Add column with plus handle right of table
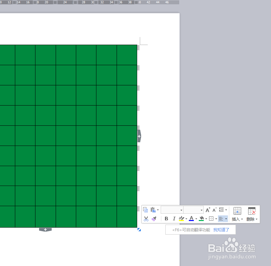The height and width of the screenshot is (266, 271). coord(139,136)
